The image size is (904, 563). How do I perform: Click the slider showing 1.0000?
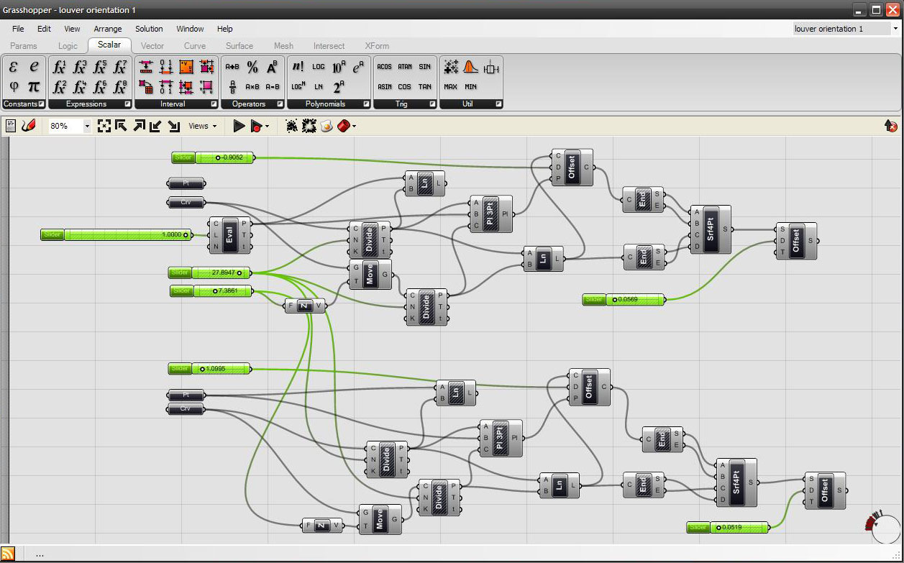click(x=117, y=234)
